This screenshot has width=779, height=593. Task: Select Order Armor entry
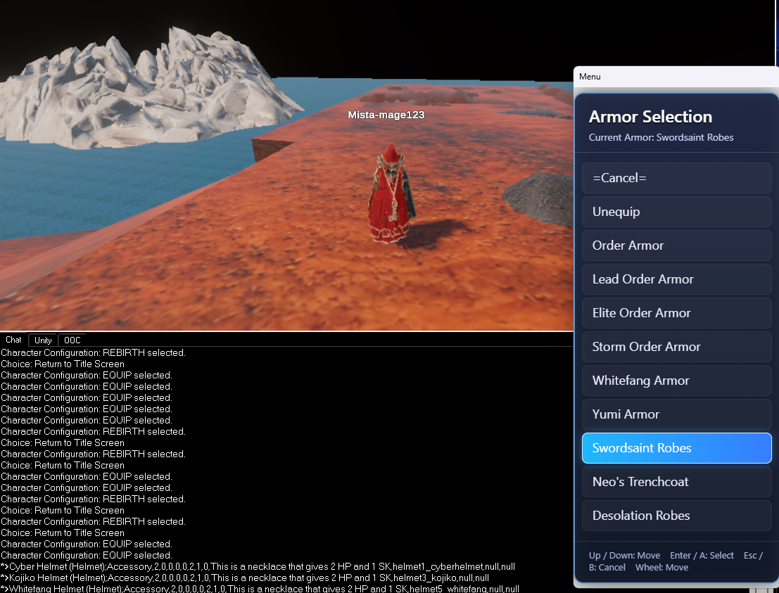pyautogui.click(x=677, y=246)
